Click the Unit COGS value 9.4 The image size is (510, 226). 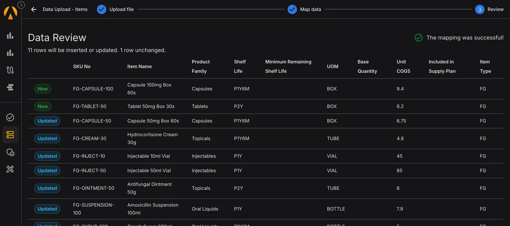pyautogui.click(x=400, y=89)
